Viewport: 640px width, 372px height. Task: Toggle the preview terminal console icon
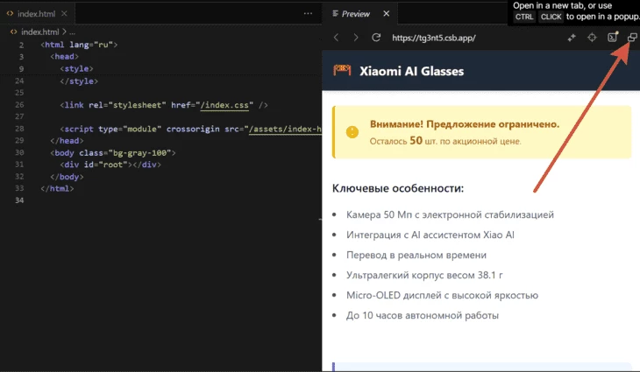pos(613,38)
